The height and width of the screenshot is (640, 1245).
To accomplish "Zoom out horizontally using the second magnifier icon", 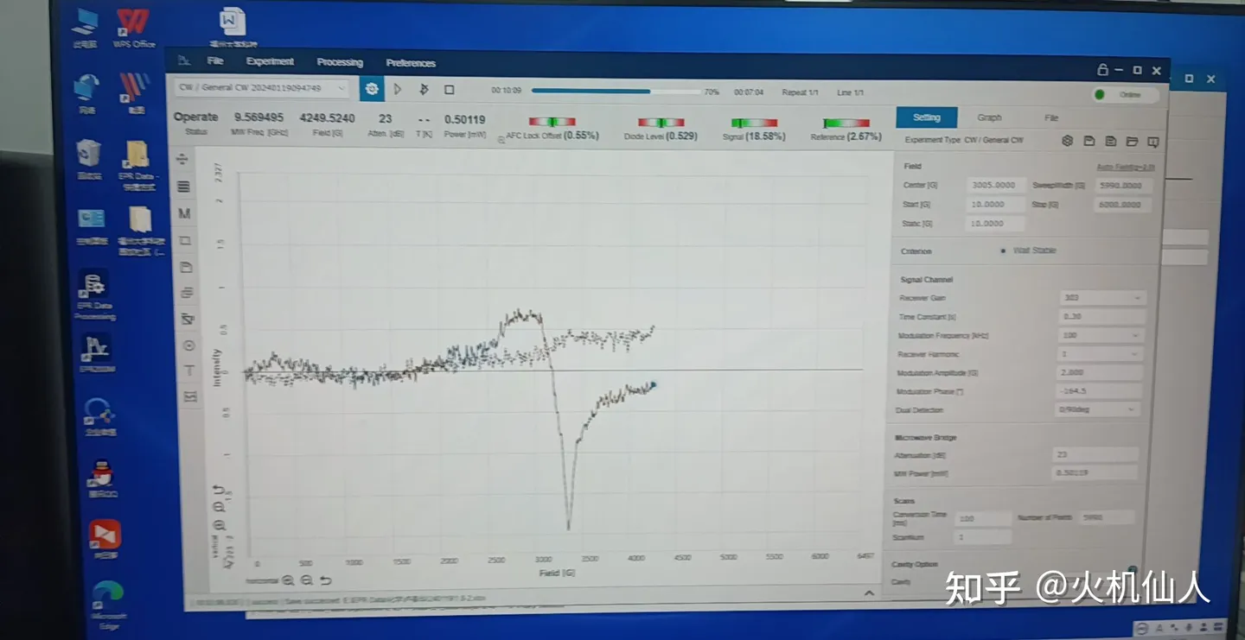I will tap(307, 581).
